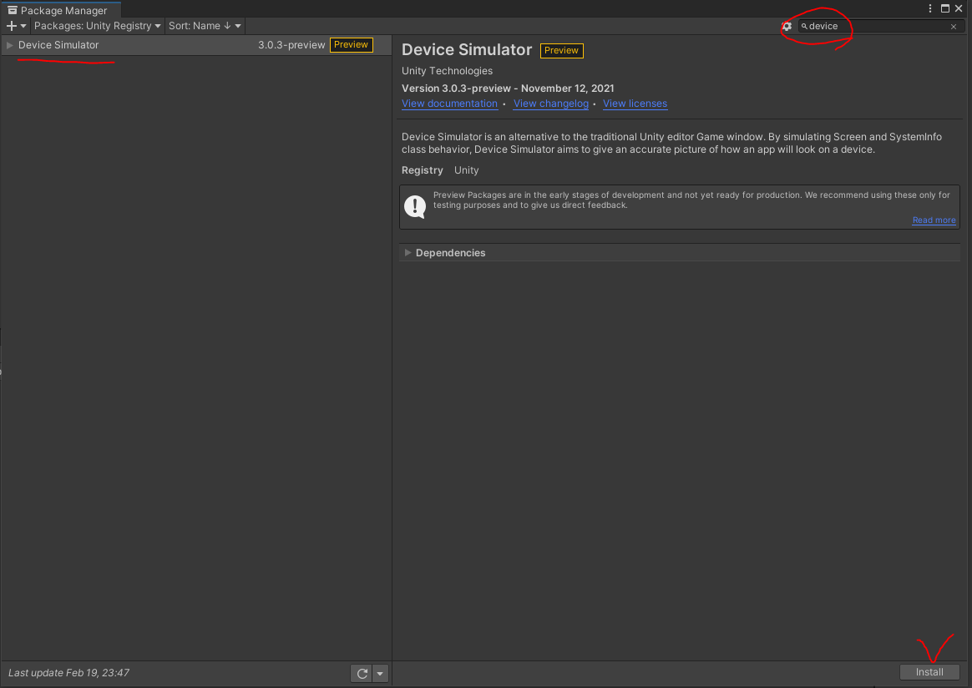Clear the search text with X
The height and width of the screenshot is (688, 972).
click(x=954, y=26)
